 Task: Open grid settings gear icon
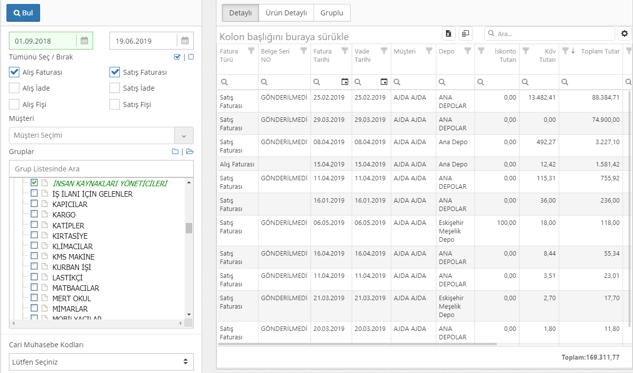624,34
